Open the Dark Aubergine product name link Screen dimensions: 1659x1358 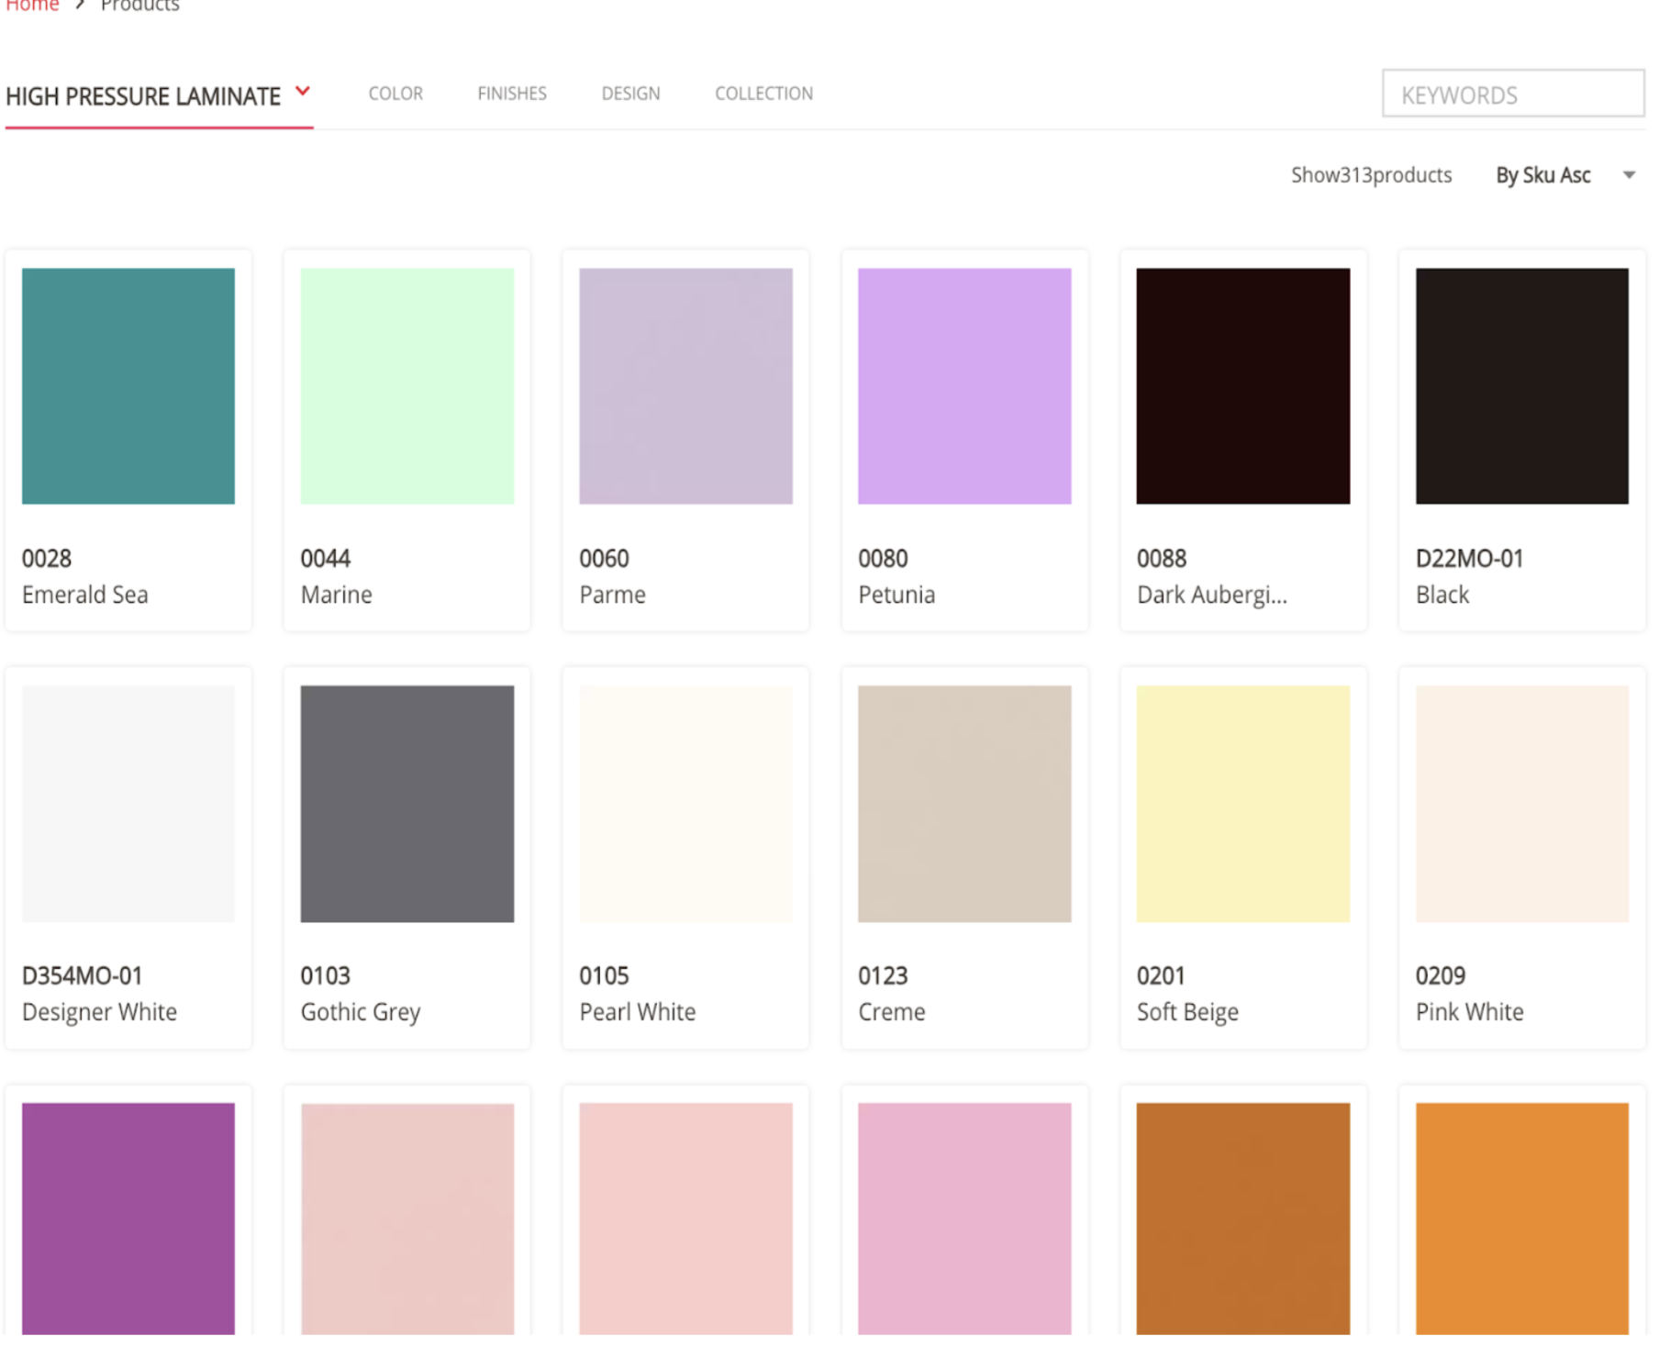point(1211,595)
